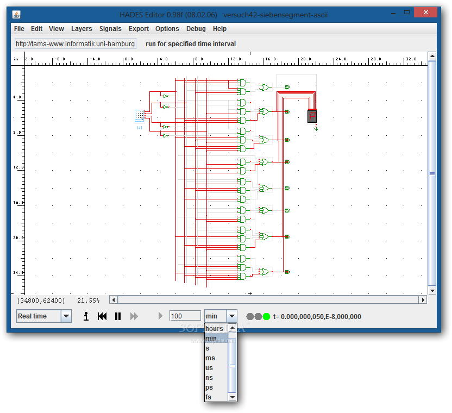The height and width of the screenshot is (413, 452).
Task: Click the seven-segment display component
Action: 312,116
